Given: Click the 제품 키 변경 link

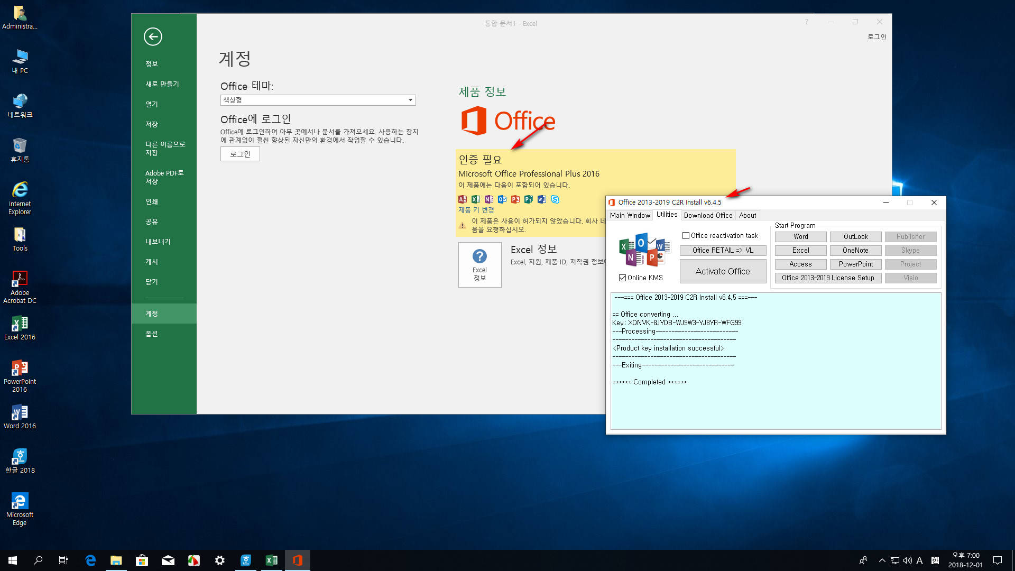Looking at the screenshot, I should (476, 210).
